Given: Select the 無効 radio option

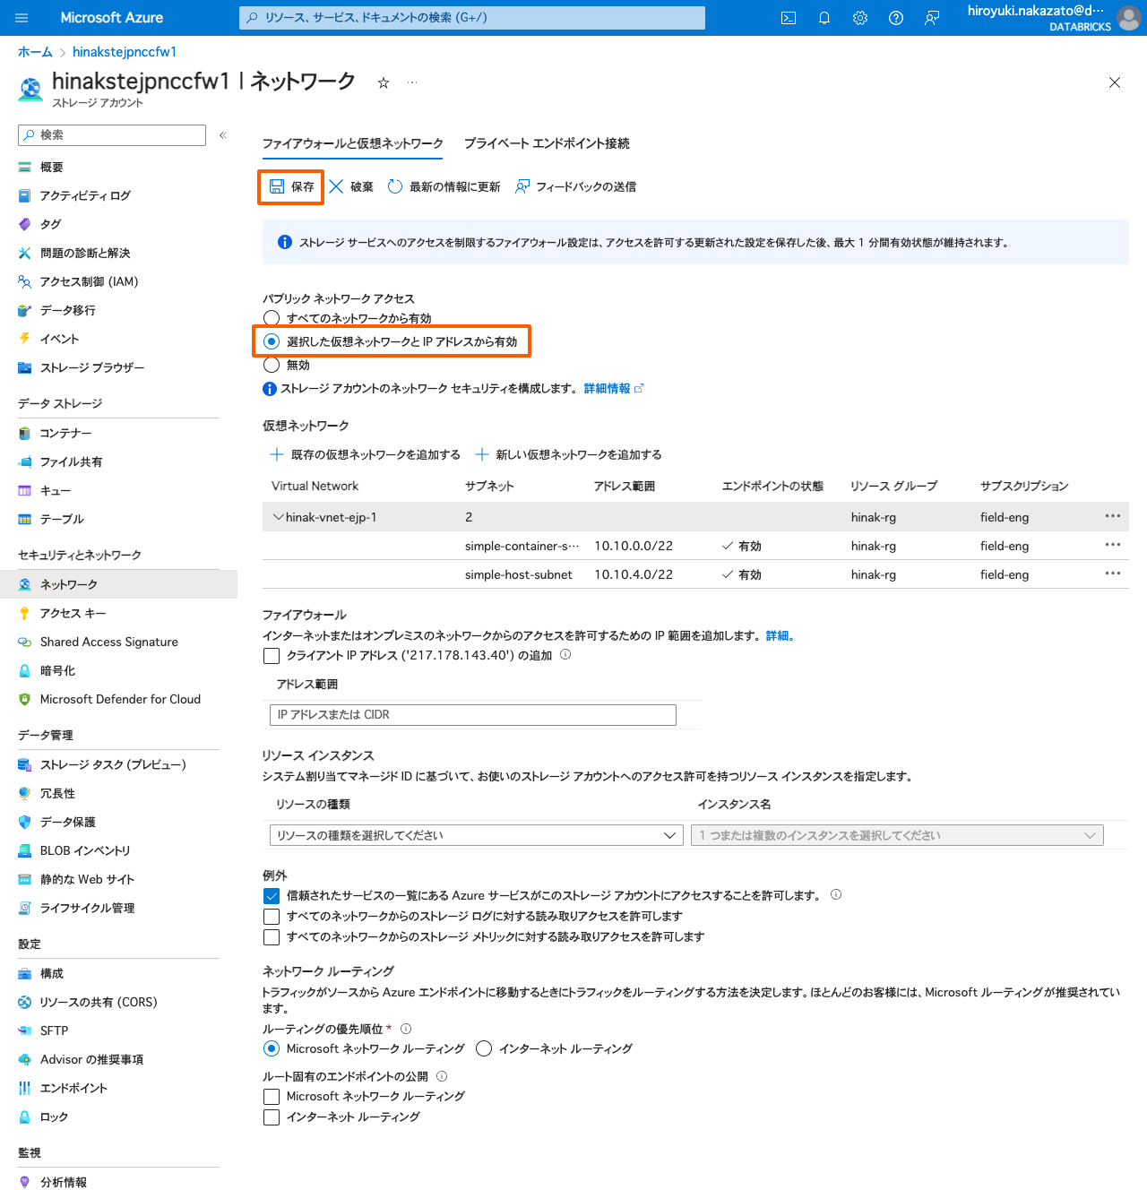Looking at the screenshot, I should [272, 365].
